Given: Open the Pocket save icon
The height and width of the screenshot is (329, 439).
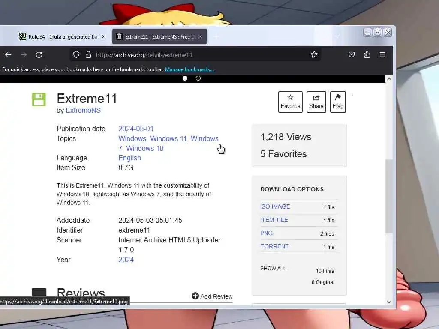Looking at the screenshot, I should (x=352, y=54).
